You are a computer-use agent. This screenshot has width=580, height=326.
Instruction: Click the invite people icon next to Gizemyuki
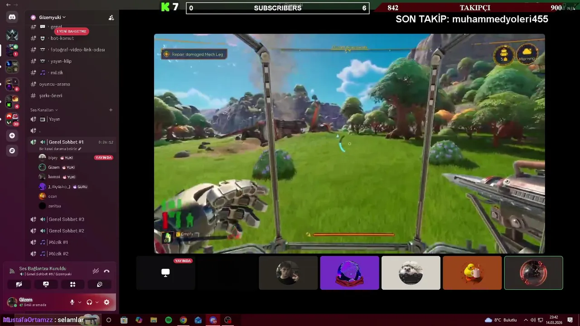[x=111, y=18]
